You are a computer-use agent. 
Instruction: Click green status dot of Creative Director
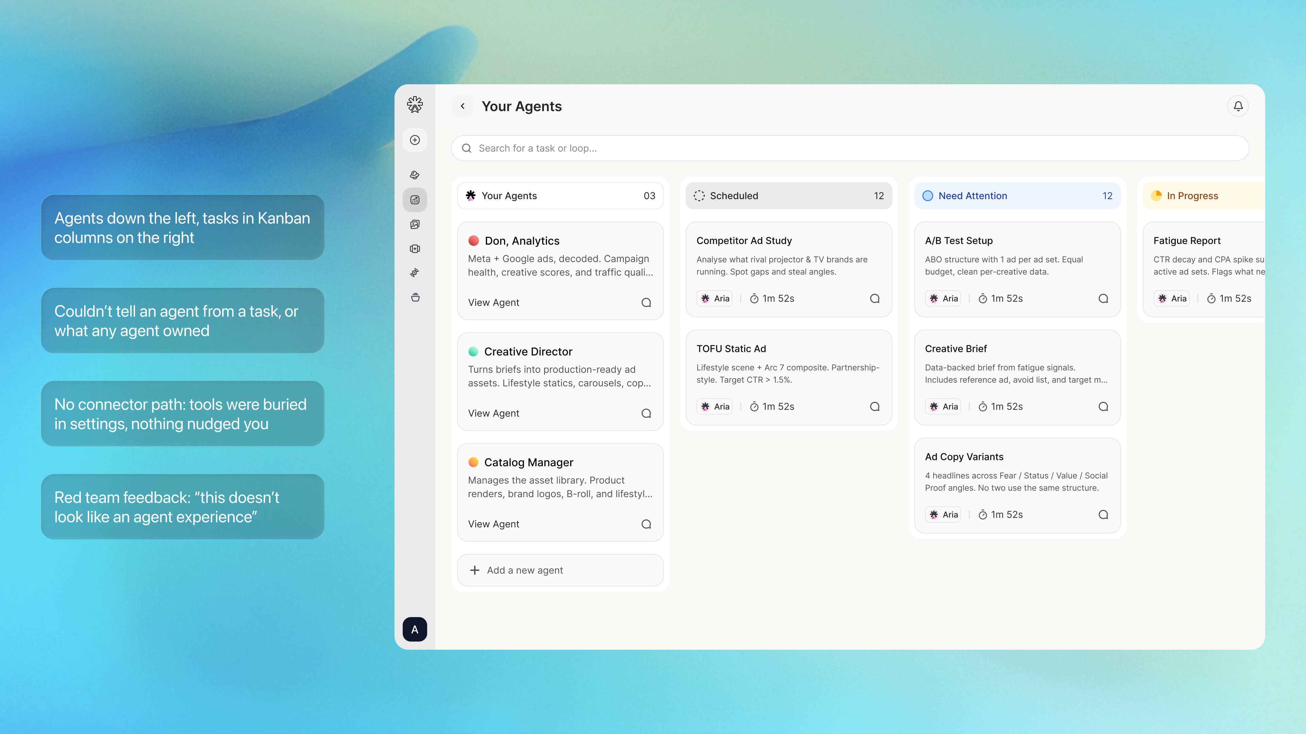(473, 351)
